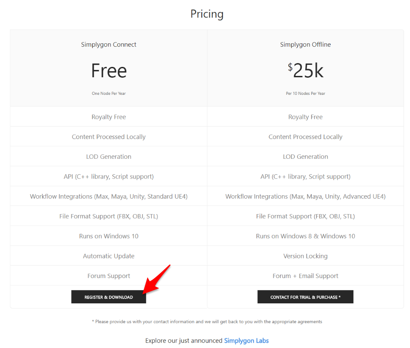The image size is (410, 348).
Task: Click the $25k price text
Action: point(305,70)
